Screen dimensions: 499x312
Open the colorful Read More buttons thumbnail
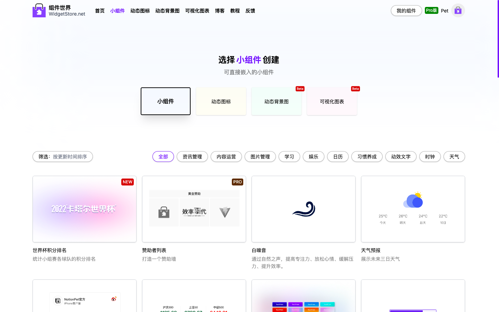(304, 296)
